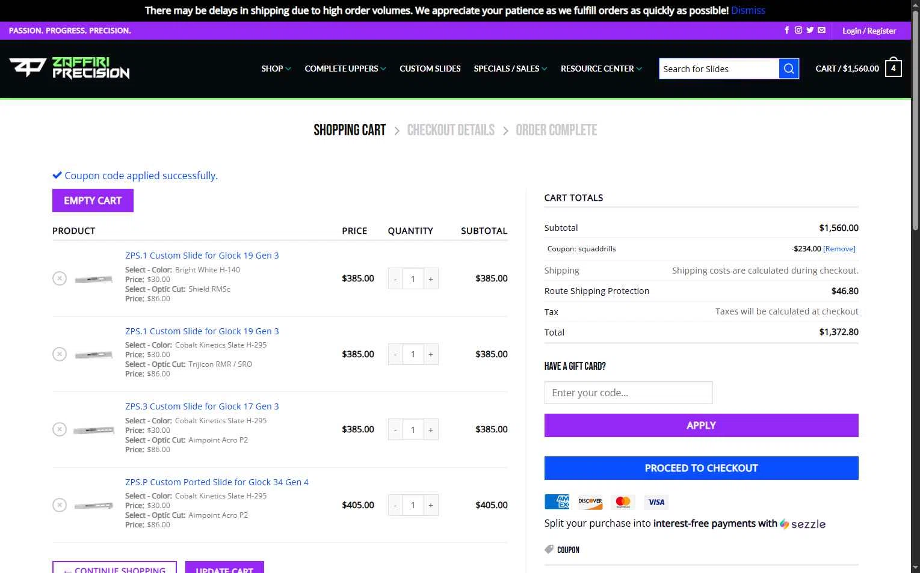
Task: Click Update Cart button
Action: point(224,567)
